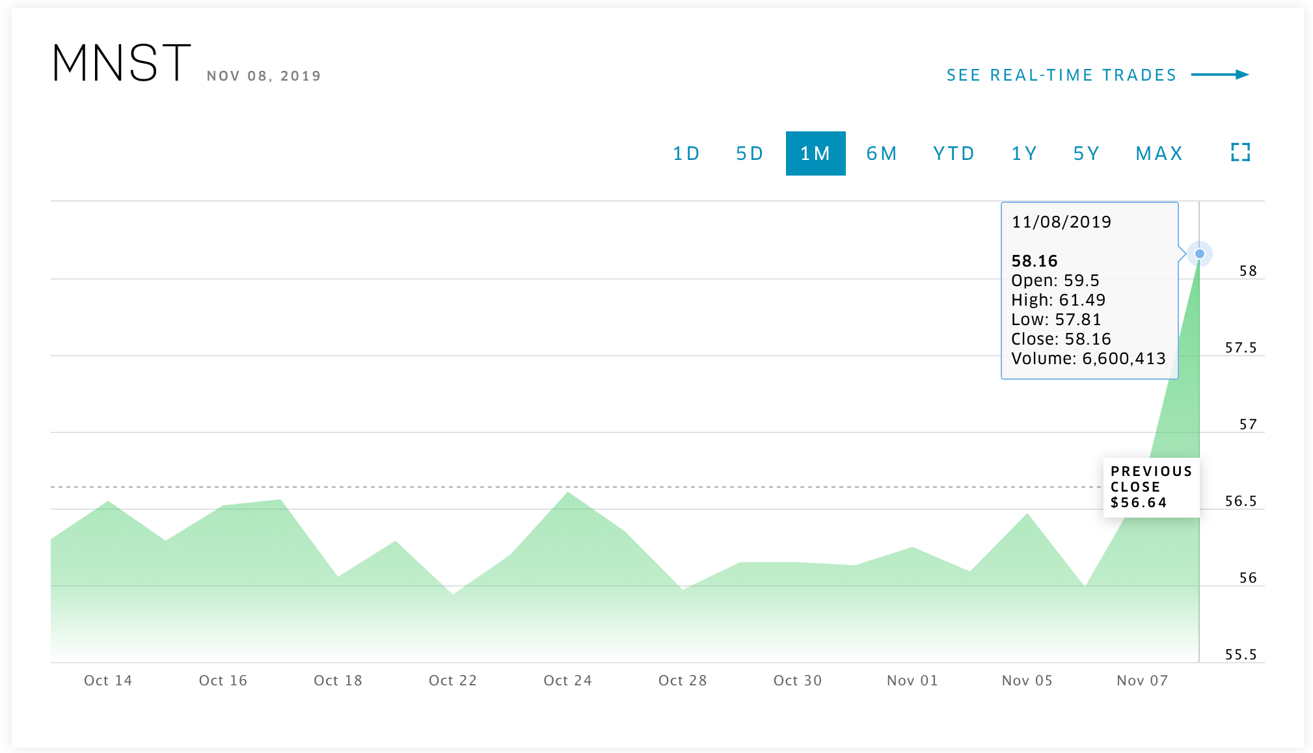Select the 1D time range tab
Image resolution: width=1313 pixels, height=753 pixels.
(686, 153)
